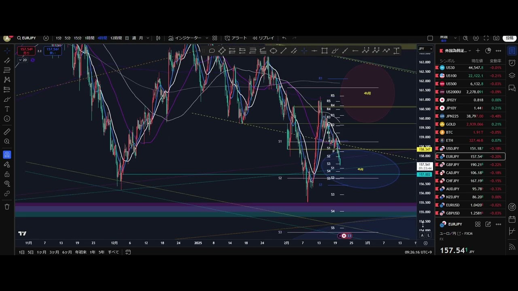Open the インジケーター (Indicators) menu
The image size is (518, 291).
tap(185, 38)
